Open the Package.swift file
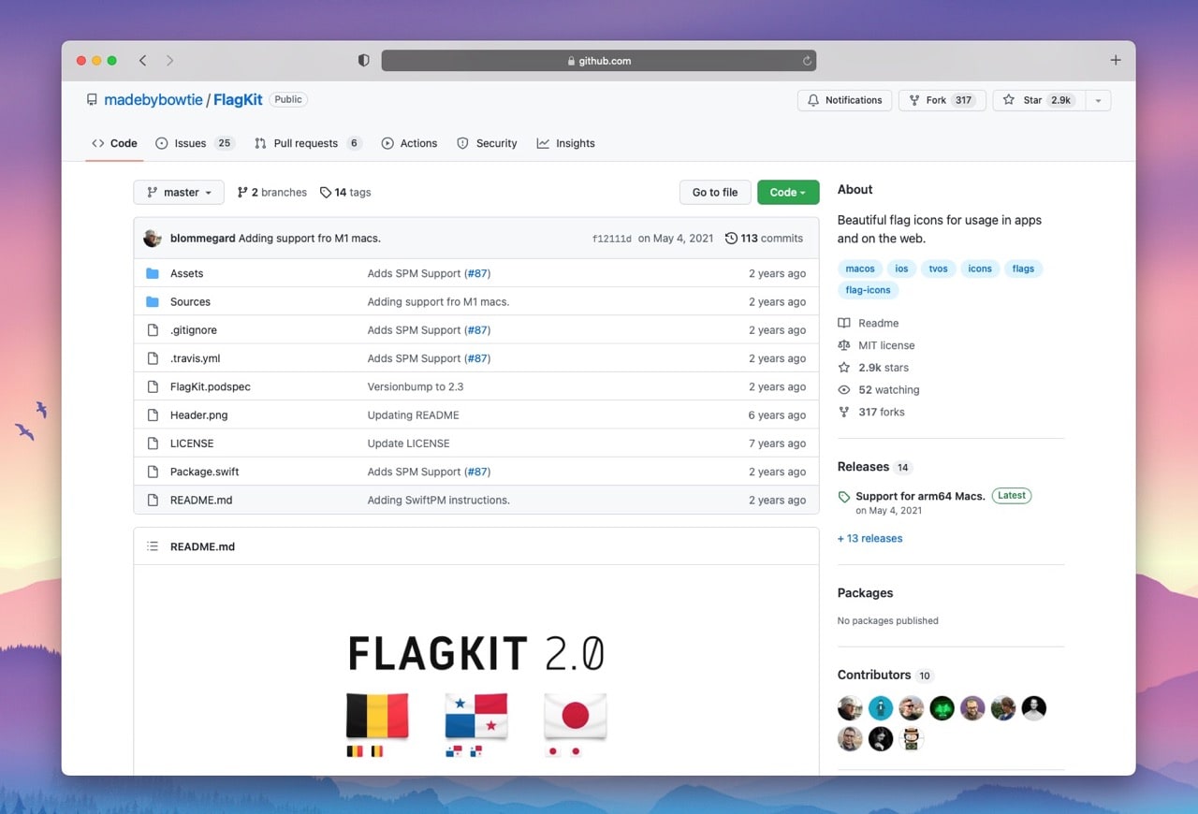Viewport: 1198px width, 814px height. coord(204,472)
